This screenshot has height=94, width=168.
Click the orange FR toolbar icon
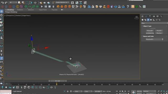(x=133, y=7)
